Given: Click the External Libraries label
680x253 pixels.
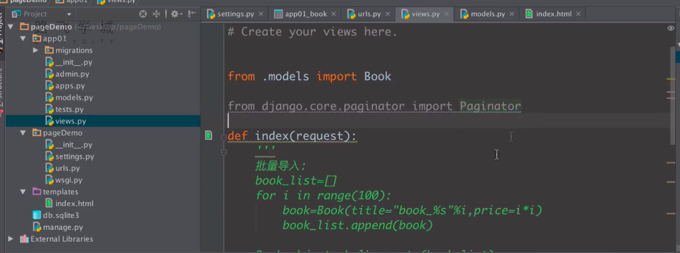Looking at the screenshot, I should click(62, 238).
